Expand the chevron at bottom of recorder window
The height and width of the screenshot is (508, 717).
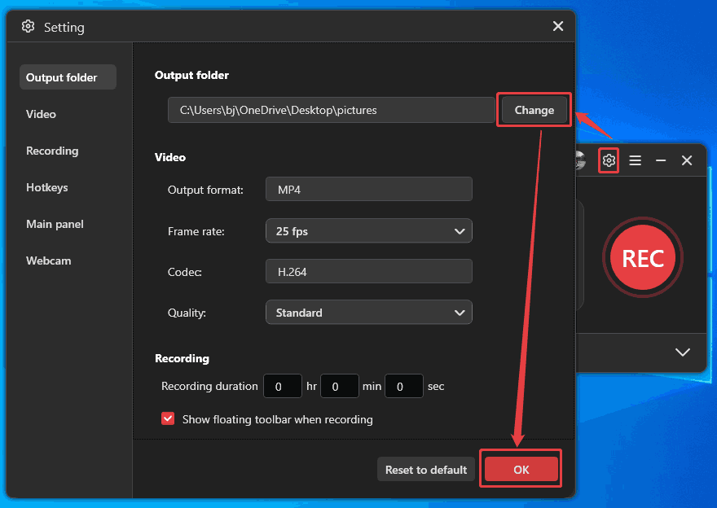(682, 352)
